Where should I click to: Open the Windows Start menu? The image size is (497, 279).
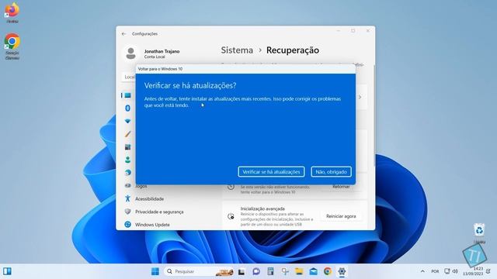click(155, 271)
